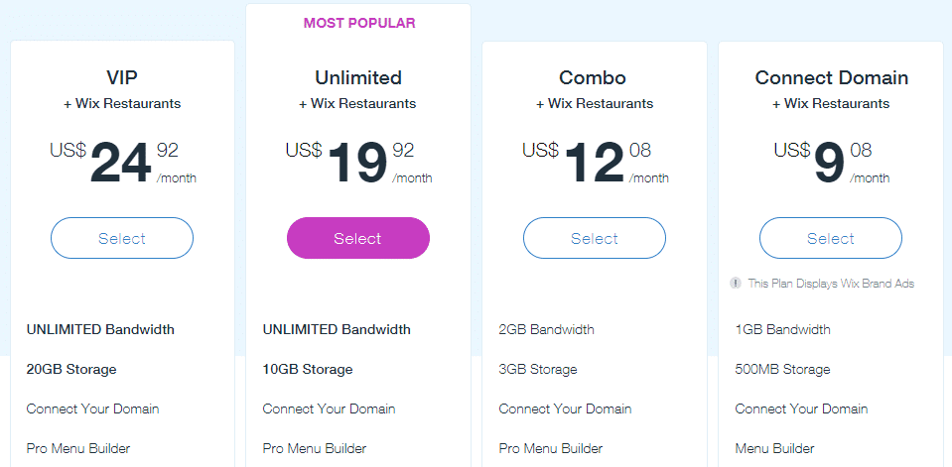
Task: Click the MOST POPULAR label
Action: coord(359,23)
